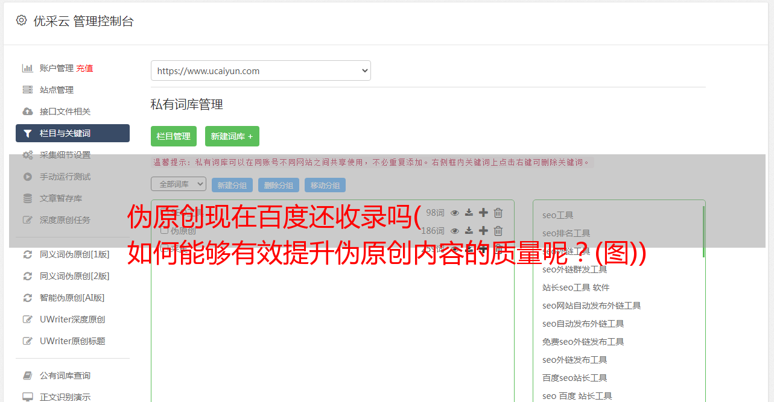Open 接口文件相关 in the sidebar
Image resolution: width=774 pixels, height=402 pixels.
pos(65,111)
